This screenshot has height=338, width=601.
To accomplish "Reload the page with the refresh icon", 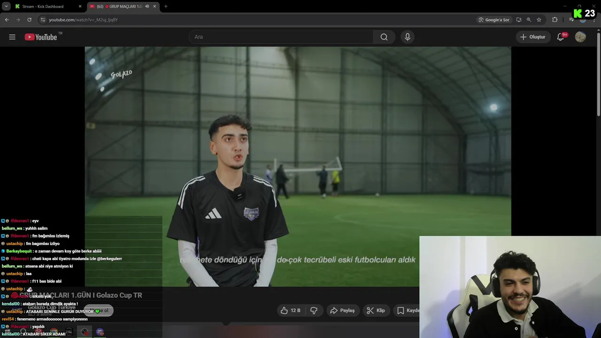I will coord(29,20).
